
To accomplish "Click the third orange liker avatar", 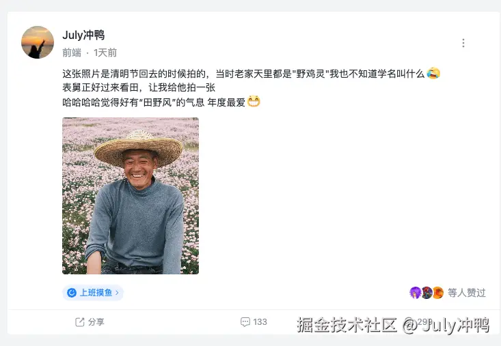I will (437, 293).
